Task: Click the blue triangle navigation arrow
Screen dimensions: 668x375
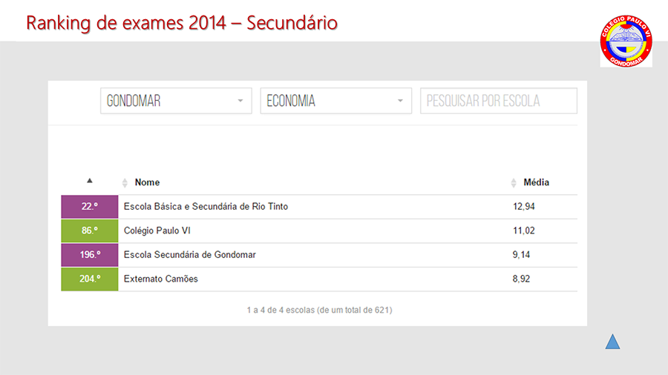Action: click(612, 342)
